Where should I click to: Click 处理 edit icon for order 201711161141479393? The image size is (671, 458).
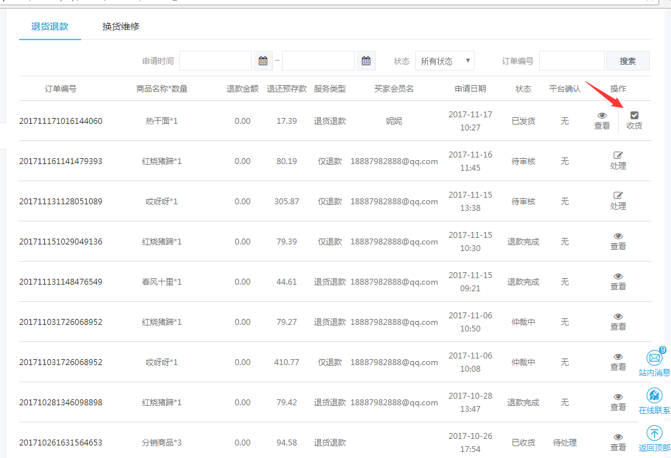618,156
